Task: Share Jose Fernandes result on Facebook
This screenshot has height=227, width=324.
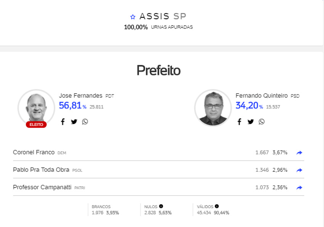Action: pyautogui.click(x=63, y=121)
